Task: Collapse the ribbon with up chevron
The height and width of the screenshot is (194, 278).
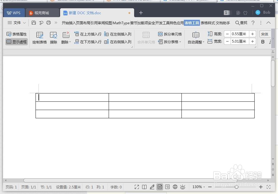Action: [x=269, y=23]
